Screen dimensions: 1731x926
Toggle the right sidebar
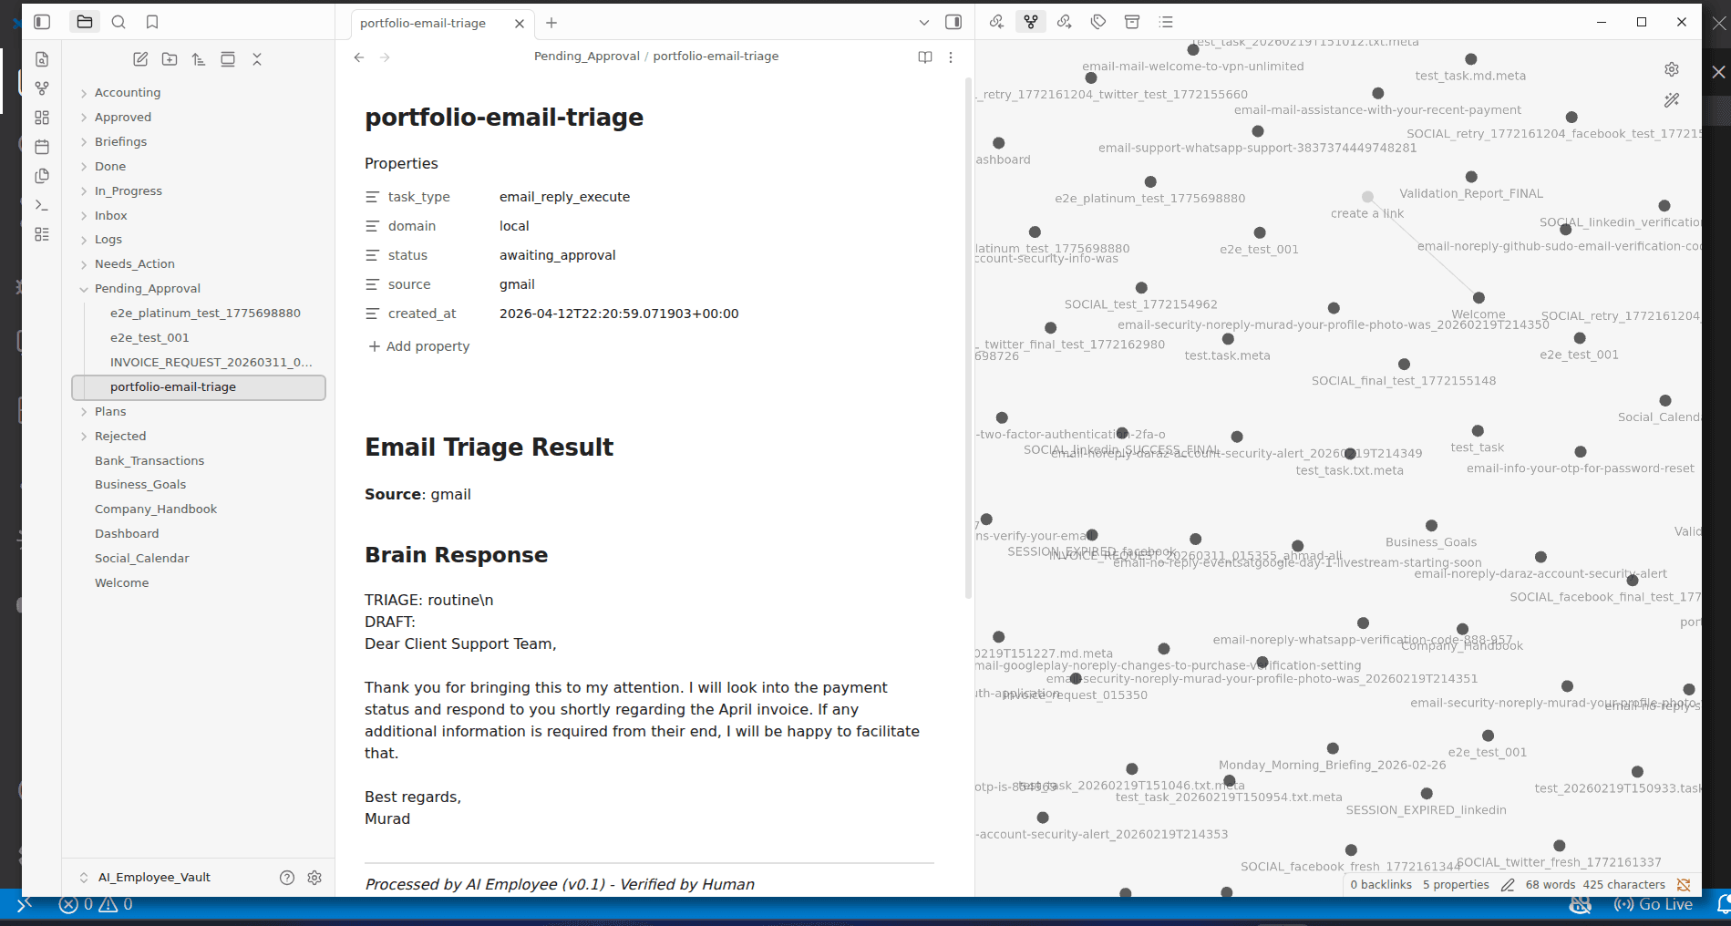tap(953, 22)
